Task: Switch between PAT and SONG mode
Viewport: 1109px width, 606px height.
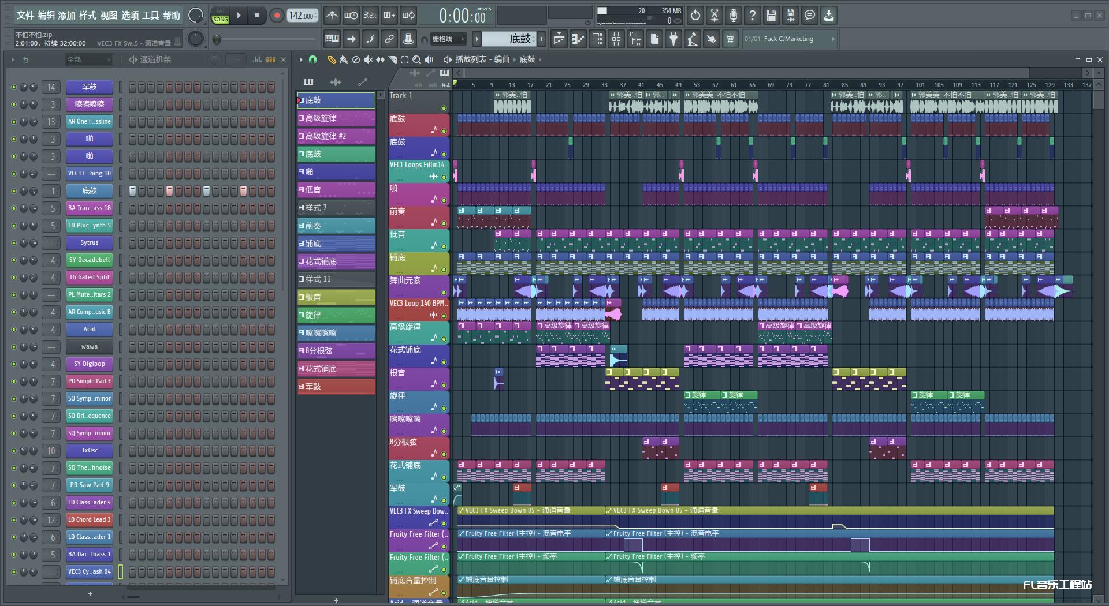Action: coord(220,16)
